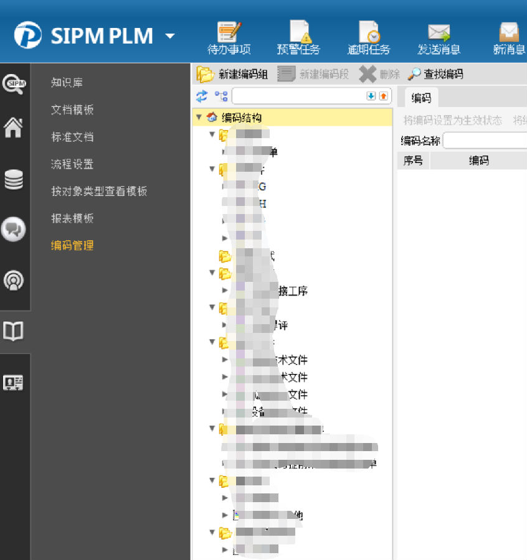The image size is (527, 560).
Task: Collapse the 编码结构 root node
Action: click(x=199, y=117)
